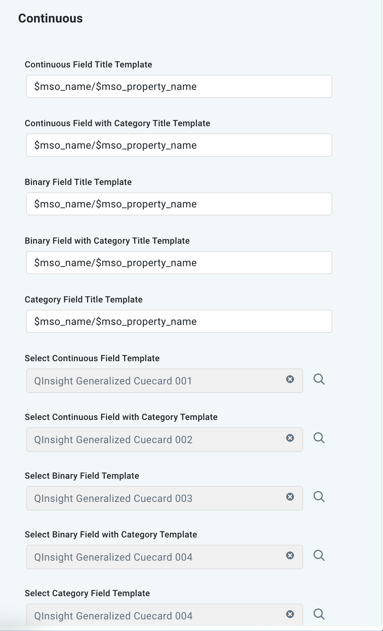Search templates for Select Continuous Field Template
The width and height of the screenshot is (383, 631).
tap(319, 379)
